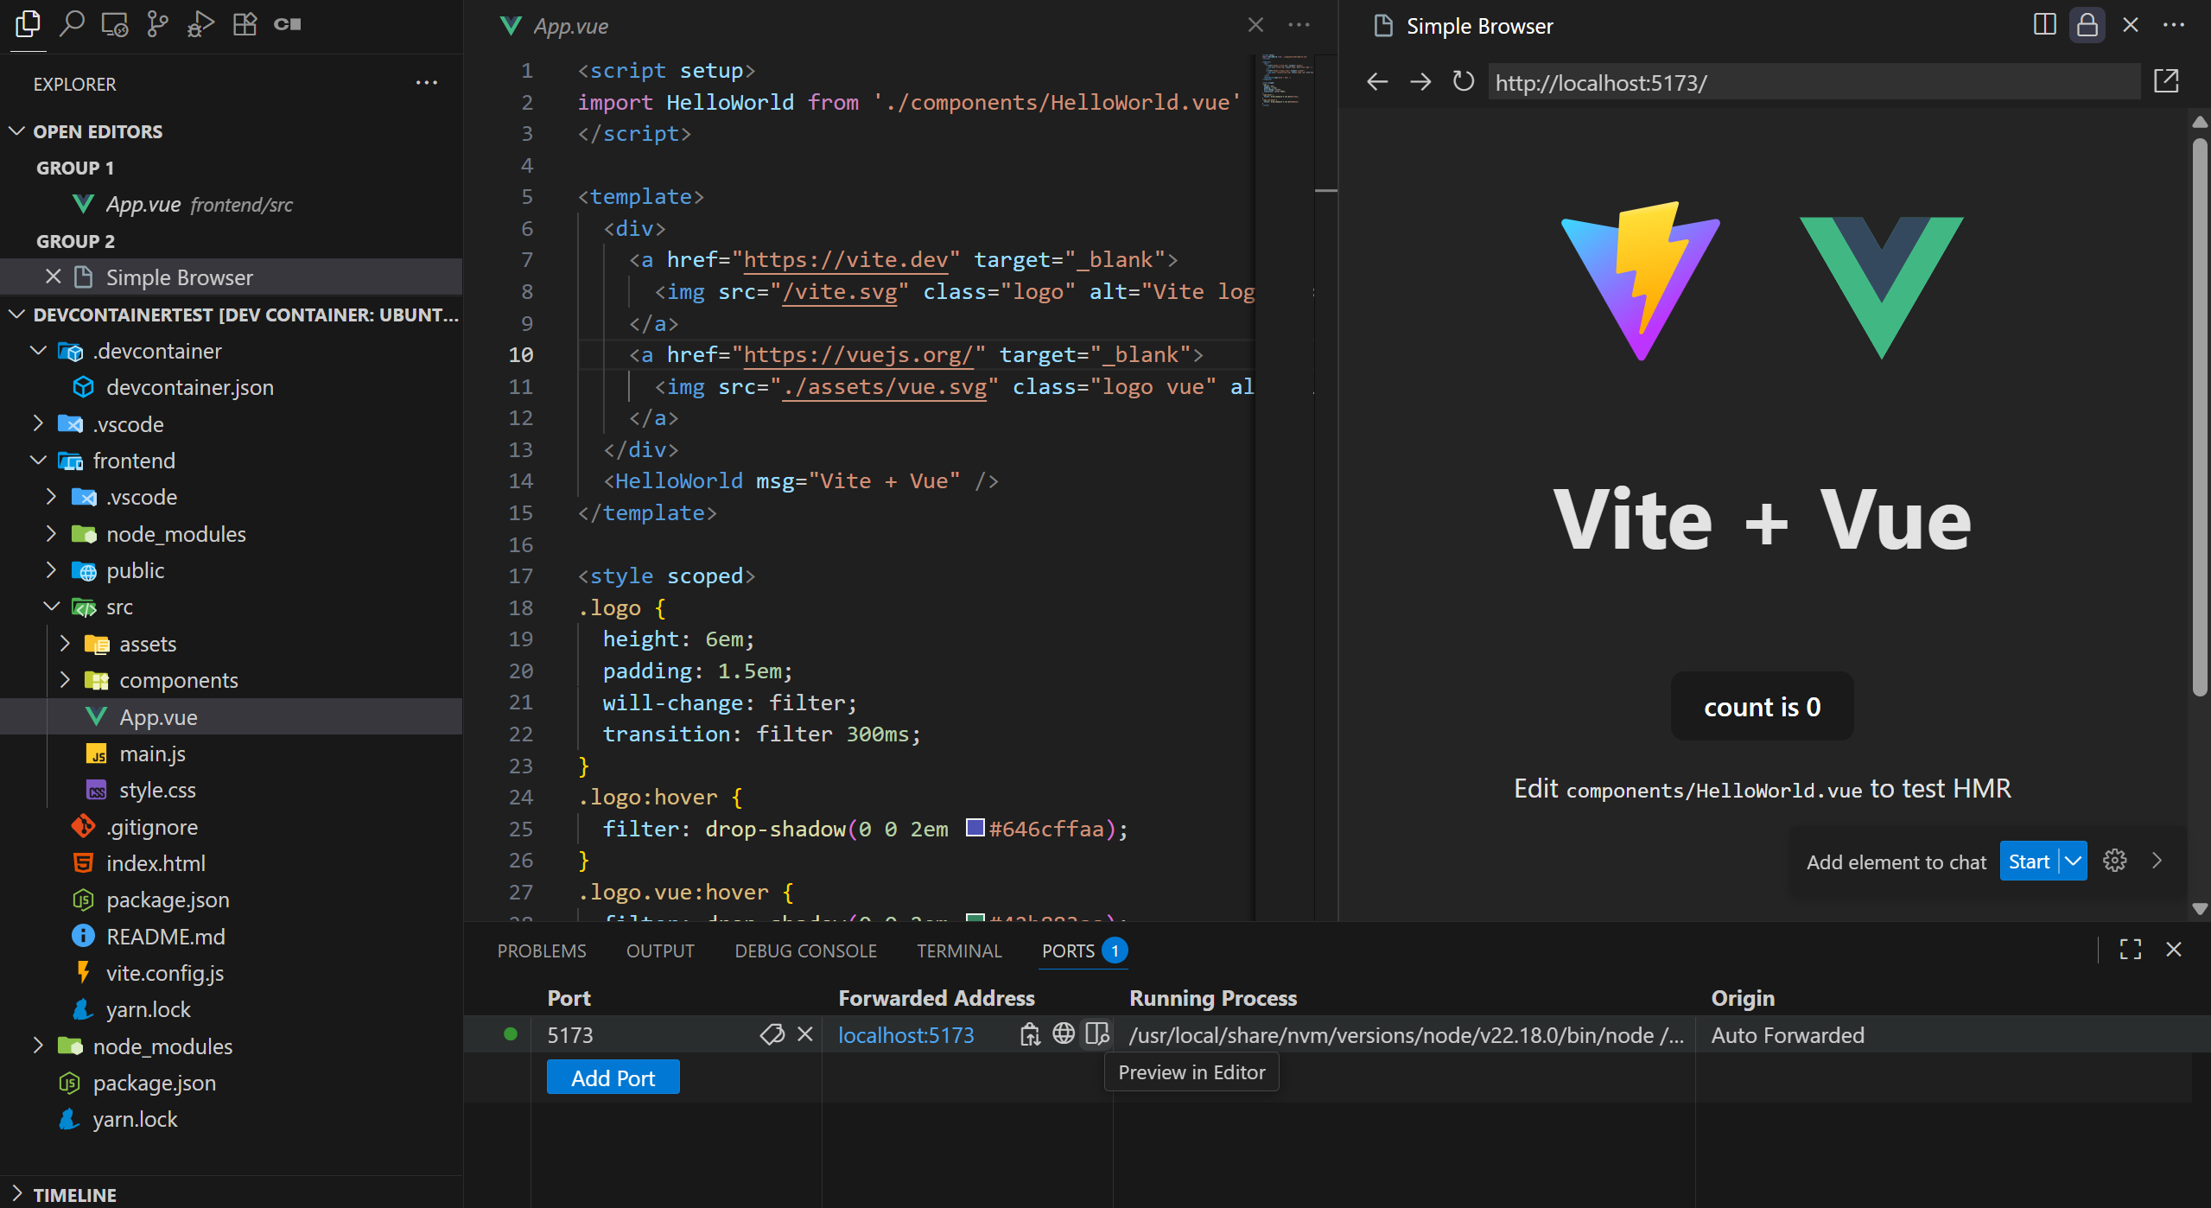This screenshot has height=1208, width=2211.
Task: Click the #646cffaa color swatch
Action: point(975,828)
